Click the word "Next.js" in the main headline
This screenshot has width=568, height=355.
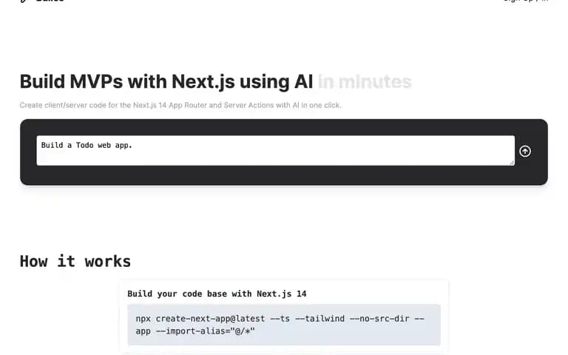pyautogui.click(x=203, y=81)
